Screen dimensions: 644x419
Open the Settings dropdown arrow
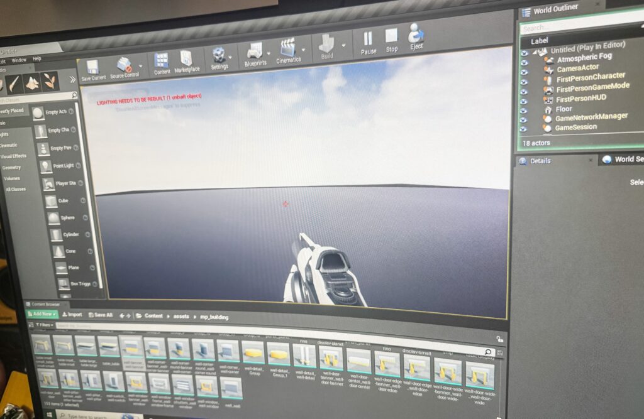(230, 57)
